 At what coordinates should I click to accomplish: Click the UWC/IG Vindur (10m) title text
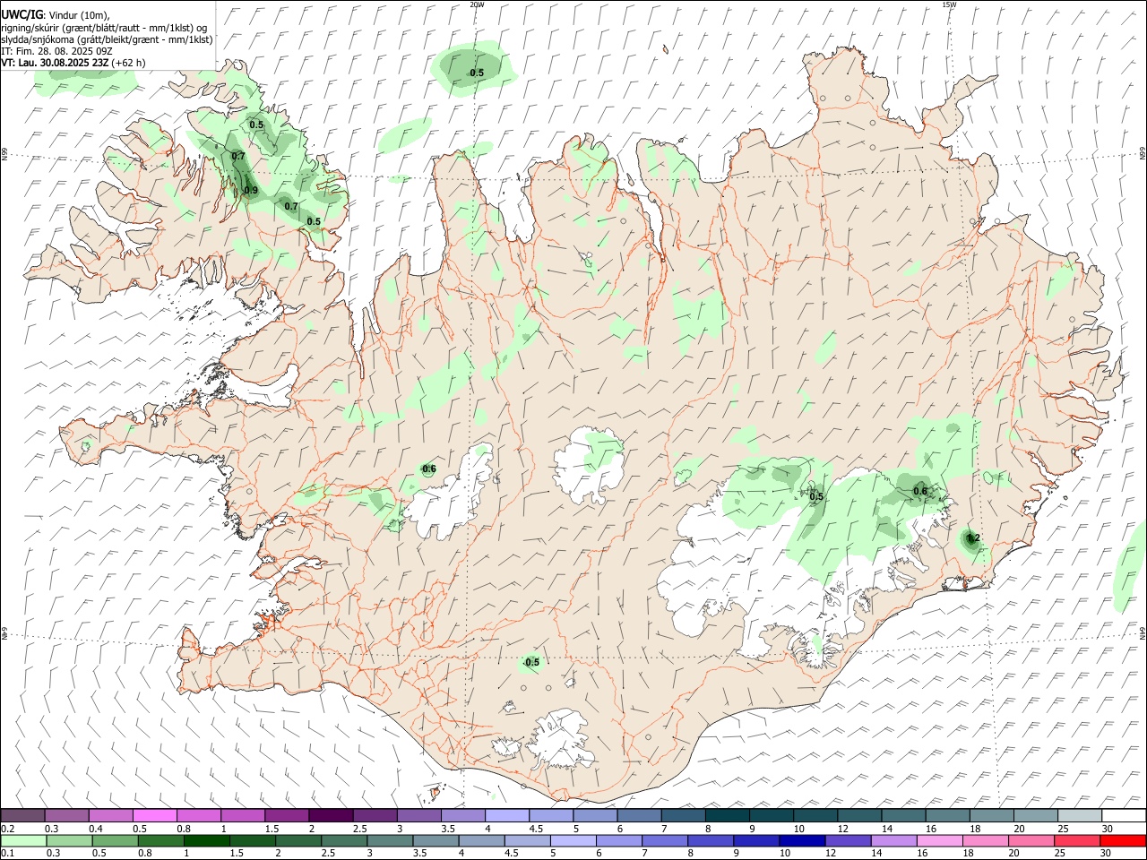pyautogui.click(x=56, y=15)
